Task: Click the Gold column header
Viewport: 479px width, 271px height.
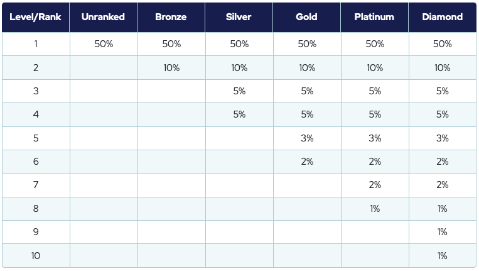Action: pos(307,17)
